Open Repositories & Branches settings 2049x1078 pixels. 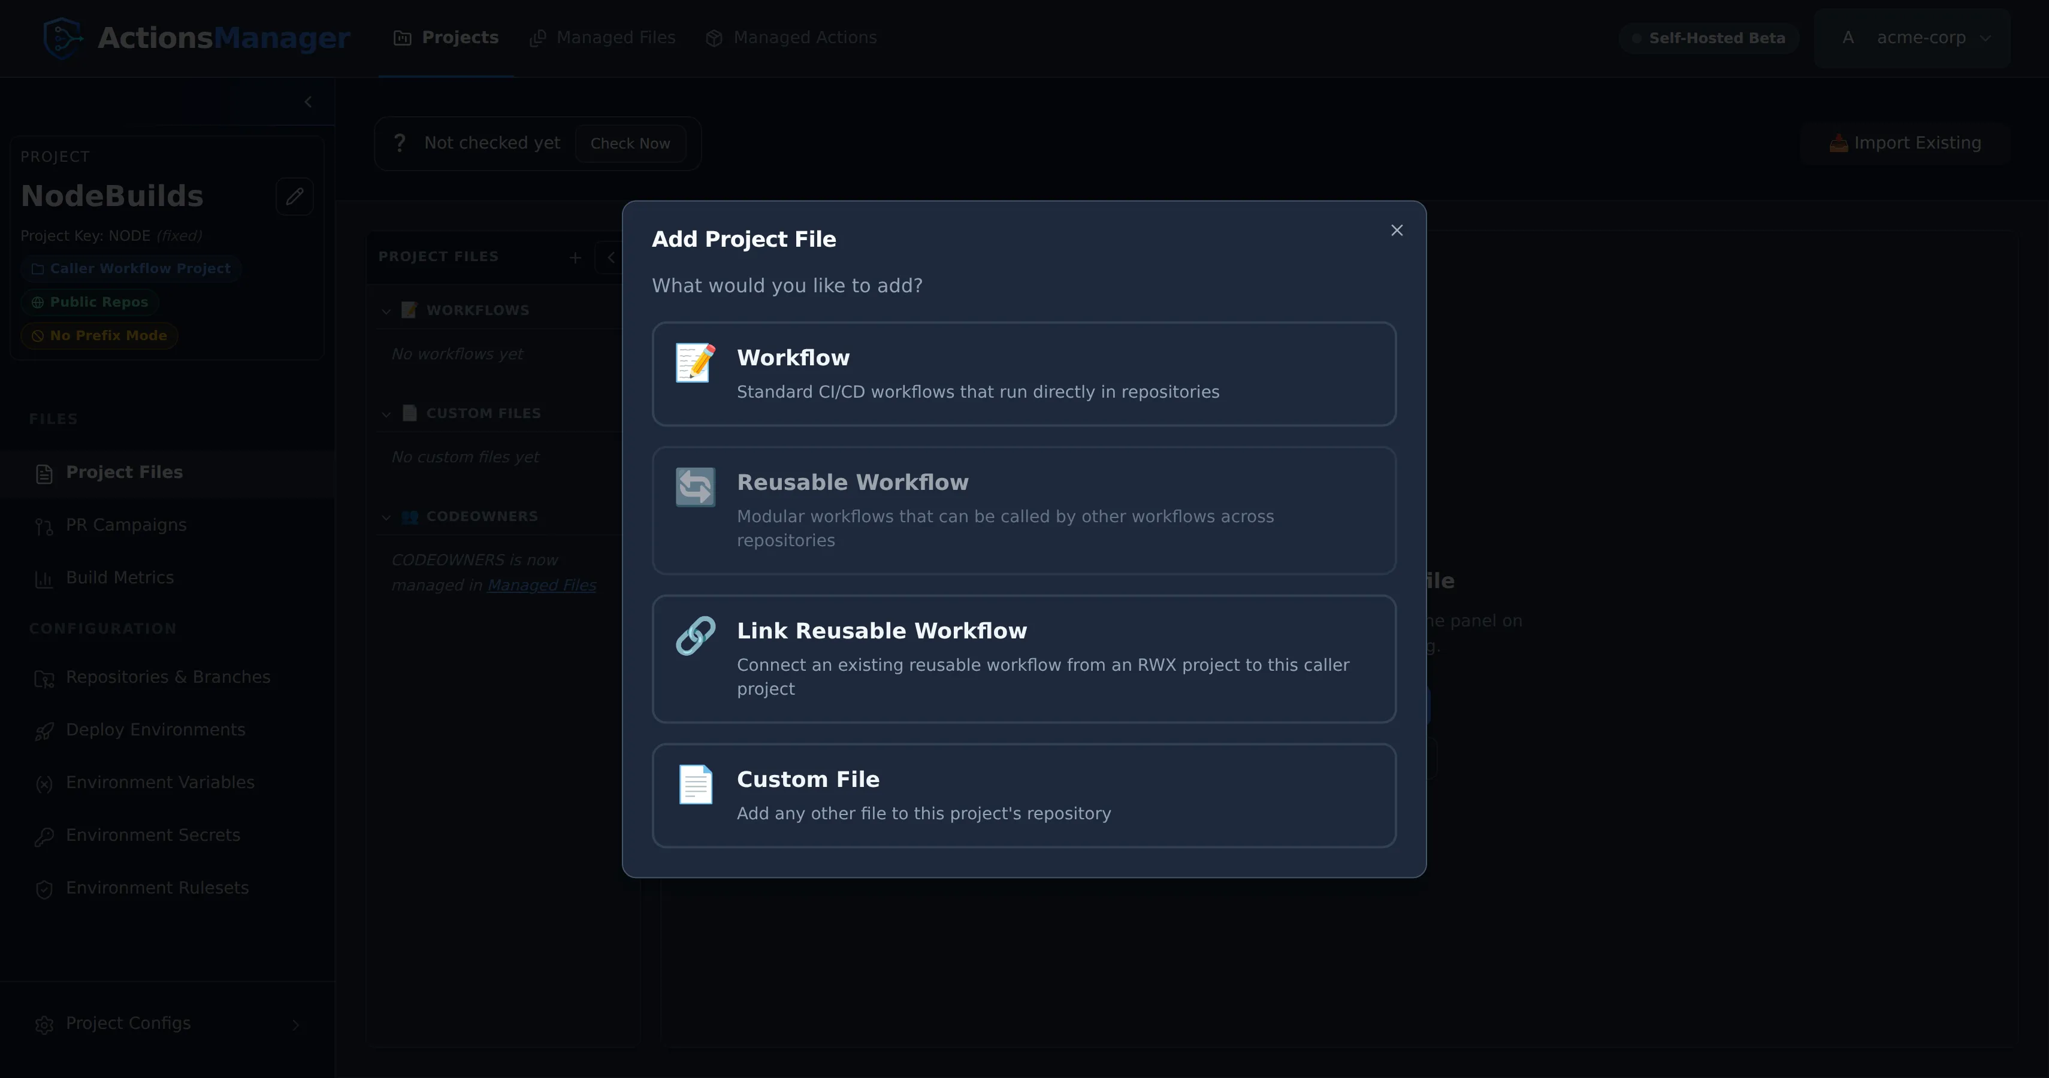click(x=167, y=677)
